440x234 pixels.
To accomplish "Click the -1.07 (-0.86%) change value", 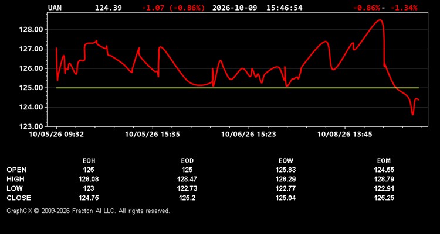I will (174, 8).
